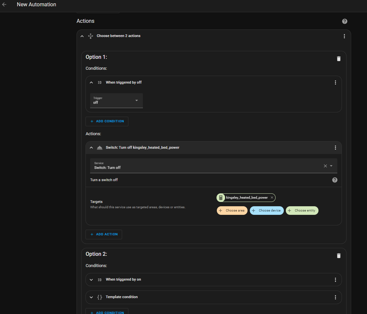
Task: Expand the Template condition card
Action: click(91, 297)
